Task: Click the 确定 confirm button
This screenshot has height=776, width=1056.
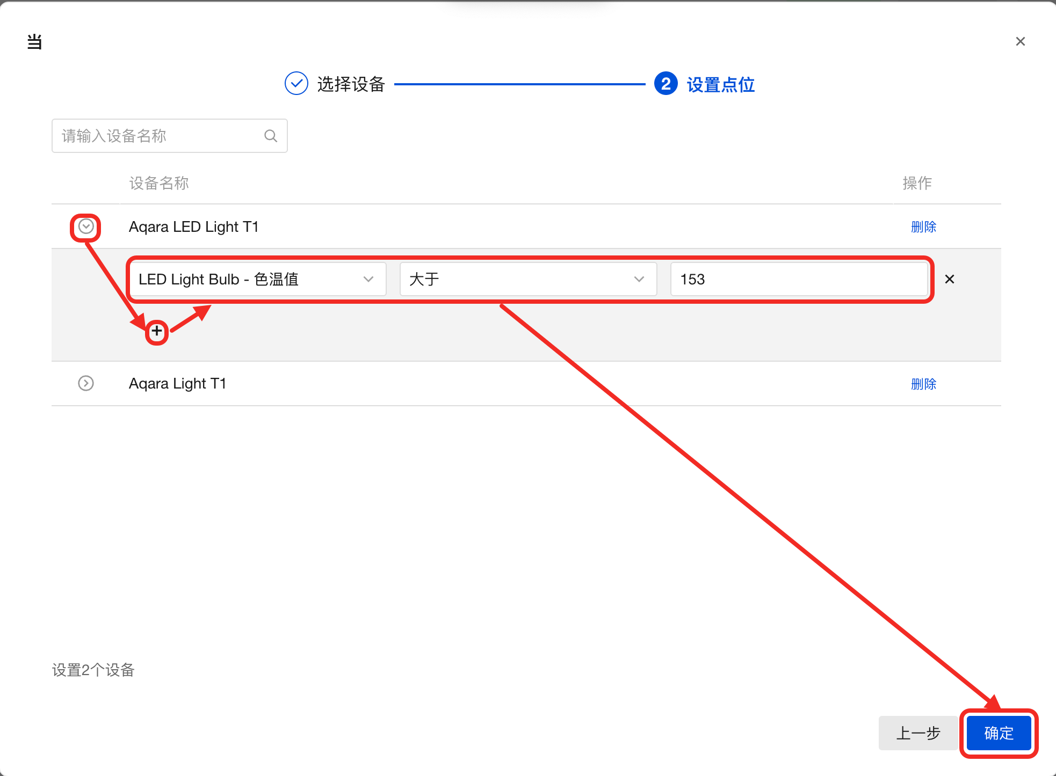Action: (x=998, y=733)
